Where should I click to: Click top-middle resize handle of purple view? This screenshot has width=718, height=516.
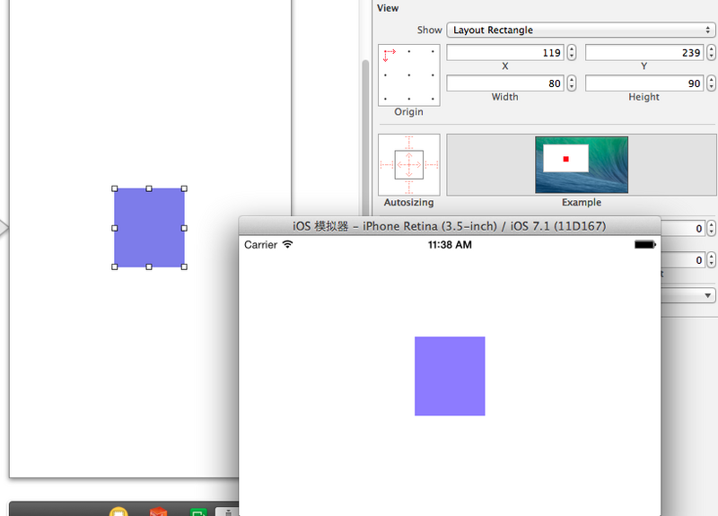[149, 188]
